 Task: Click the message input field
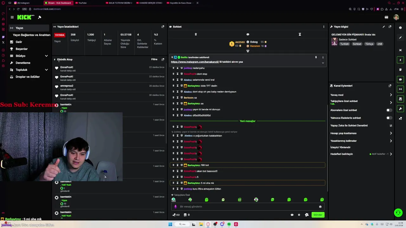point(247,206)
